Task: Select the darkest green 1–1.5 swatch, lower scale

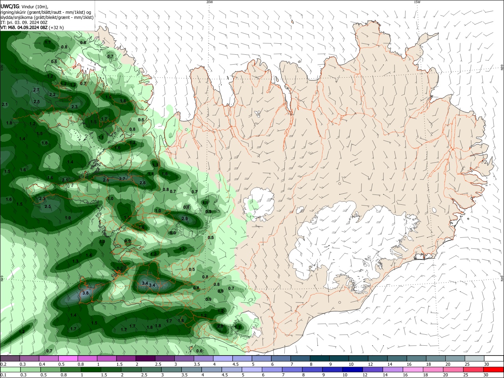Action: pyautogui.click(x=91, y=370)
